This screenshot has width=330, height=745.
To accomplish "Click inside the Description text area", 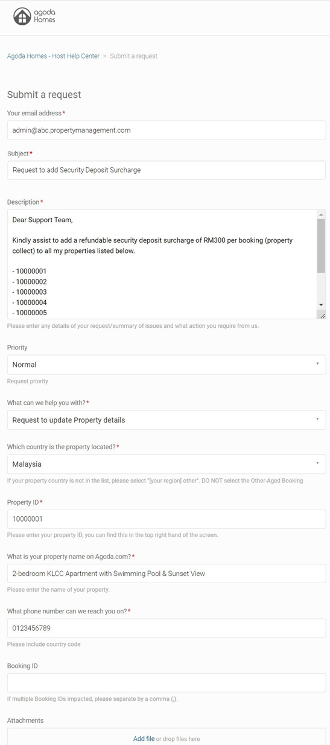I will click(162, 264).
